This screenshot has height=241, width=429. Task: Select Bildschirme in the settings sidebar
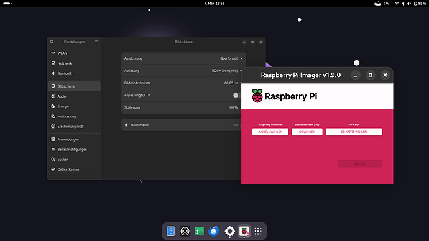click(x=75, y=86)
